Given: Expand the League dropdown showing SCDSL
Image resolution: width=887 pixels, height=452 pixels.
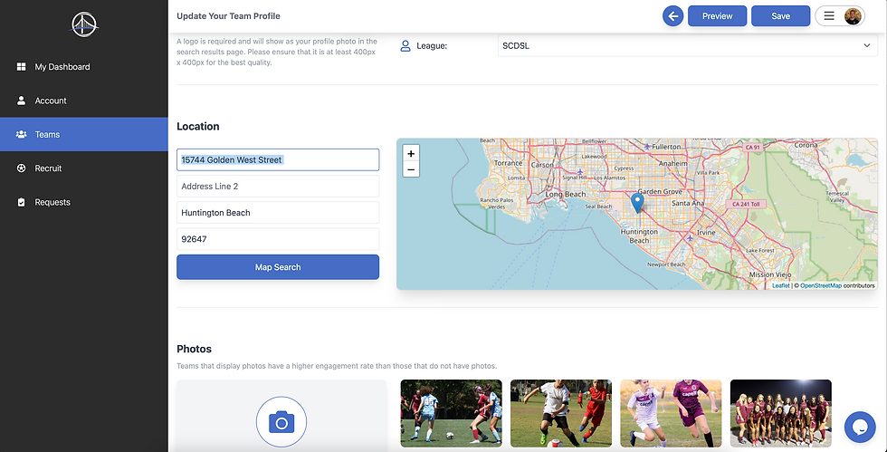Looking at the screenshot, I should tap(687, 46).
